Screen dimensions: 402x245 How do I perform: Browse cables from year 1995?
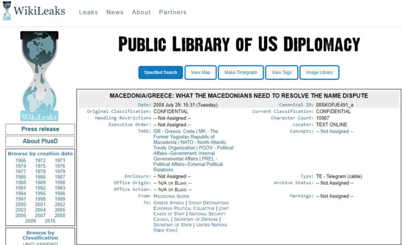click(x=40, y=193)
